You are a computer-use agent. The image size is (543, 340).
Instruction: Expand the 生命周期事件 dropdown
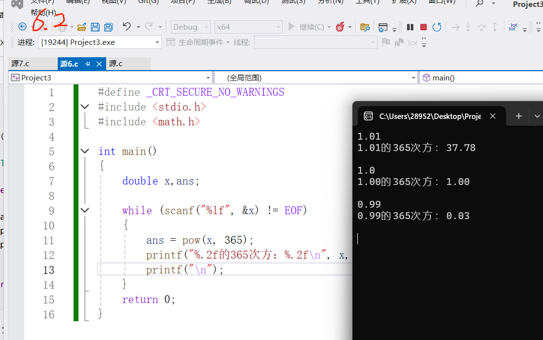click(228, 42)
